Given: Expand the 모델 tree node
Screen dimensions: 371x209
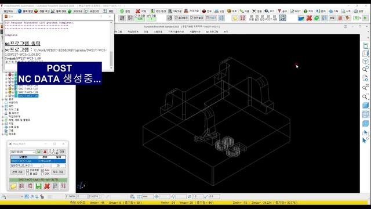Looking at the screenshot, I should (3, 124).
